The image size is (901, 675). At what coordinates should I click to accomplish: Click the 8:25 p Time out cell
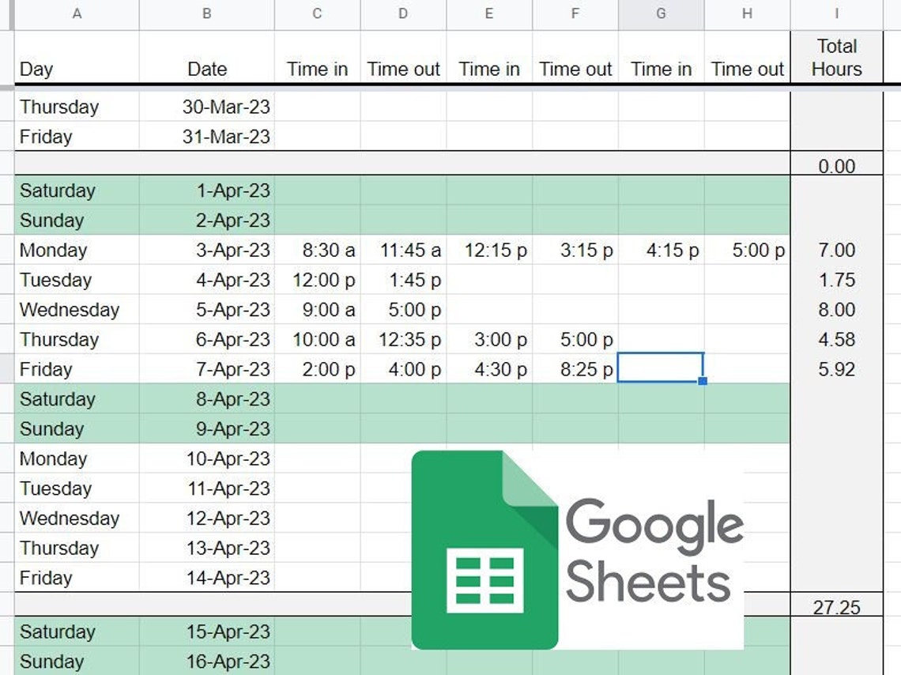[575, 369]
